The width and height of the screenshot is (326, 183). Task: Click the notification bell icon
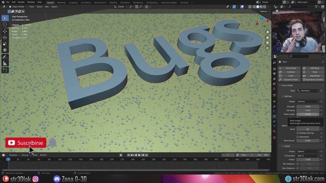click(52, 142)
